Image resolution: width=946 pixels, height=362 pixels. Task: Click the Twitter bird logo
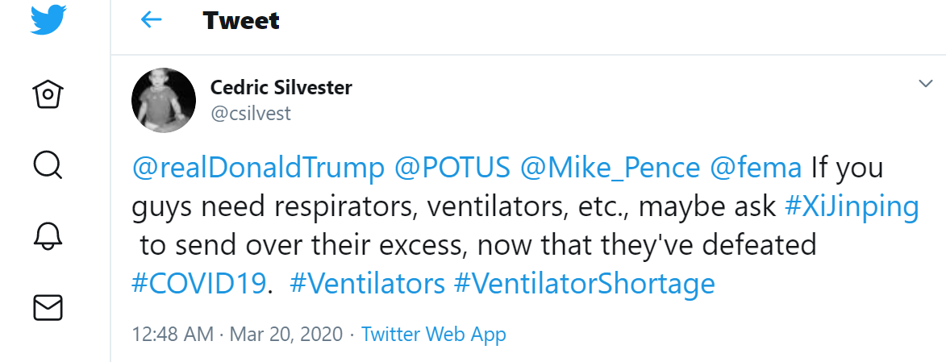tap(48, 21)
